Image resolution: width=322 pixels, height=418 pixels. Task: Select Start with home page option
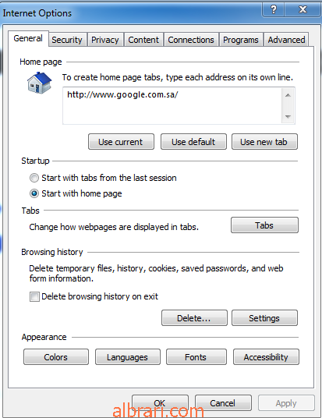[x=34, y=193]
